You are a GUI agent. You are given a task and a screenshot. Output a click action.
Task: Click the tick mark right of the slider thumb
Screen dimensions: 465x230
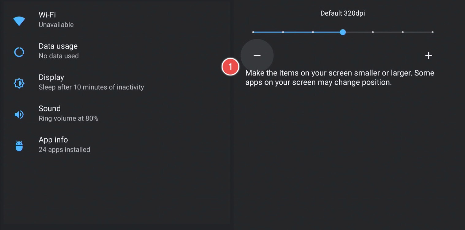point(372,32)
